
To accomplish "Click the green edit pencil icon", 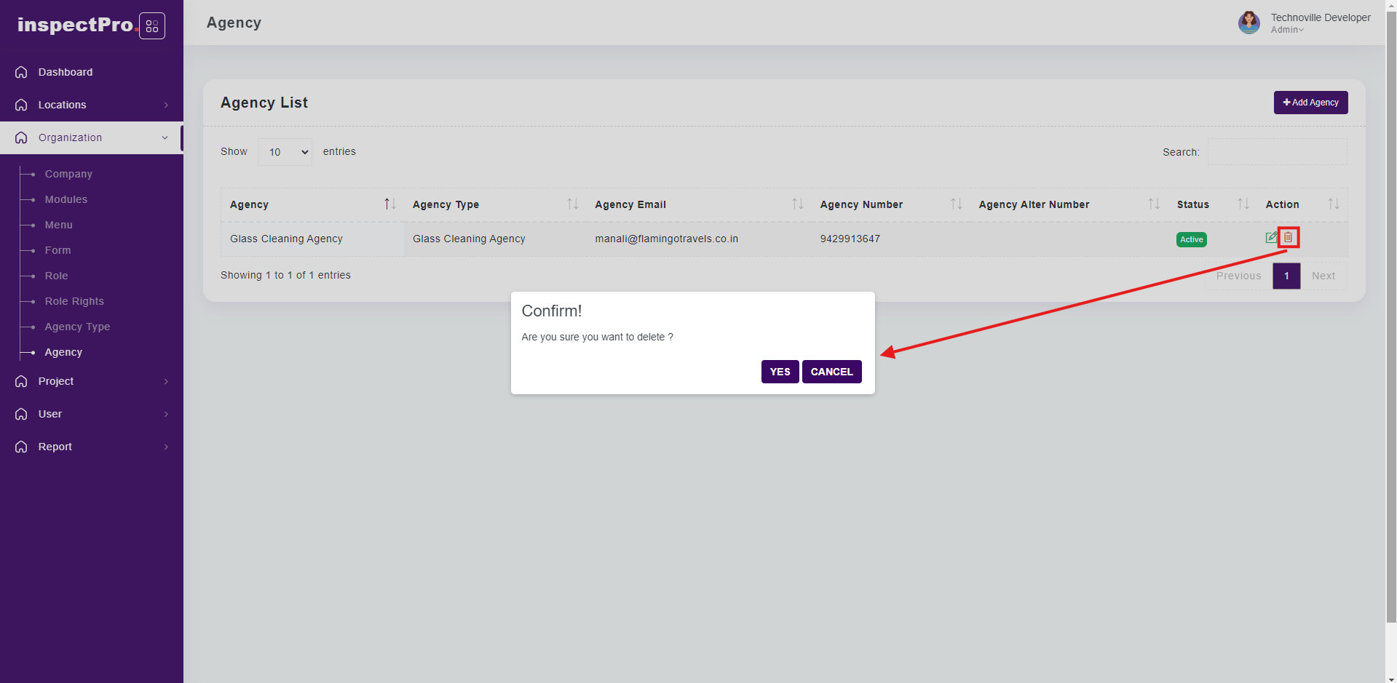I will click(x=1271, y=238).
